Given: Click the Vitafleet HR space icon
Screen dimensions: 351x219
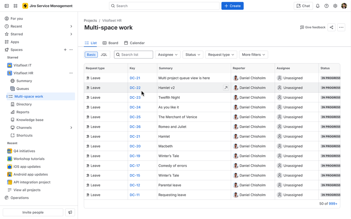Looking at the screenshot, I should pos(9,73).
